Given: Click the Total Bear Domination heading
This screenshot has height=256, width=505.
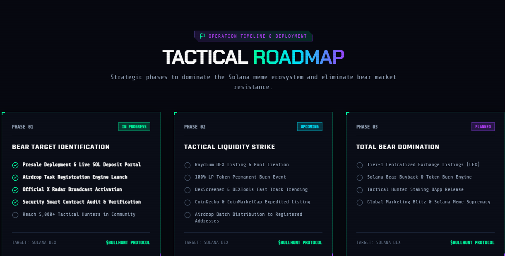Looking at the screenshot, I should (398, 147).
